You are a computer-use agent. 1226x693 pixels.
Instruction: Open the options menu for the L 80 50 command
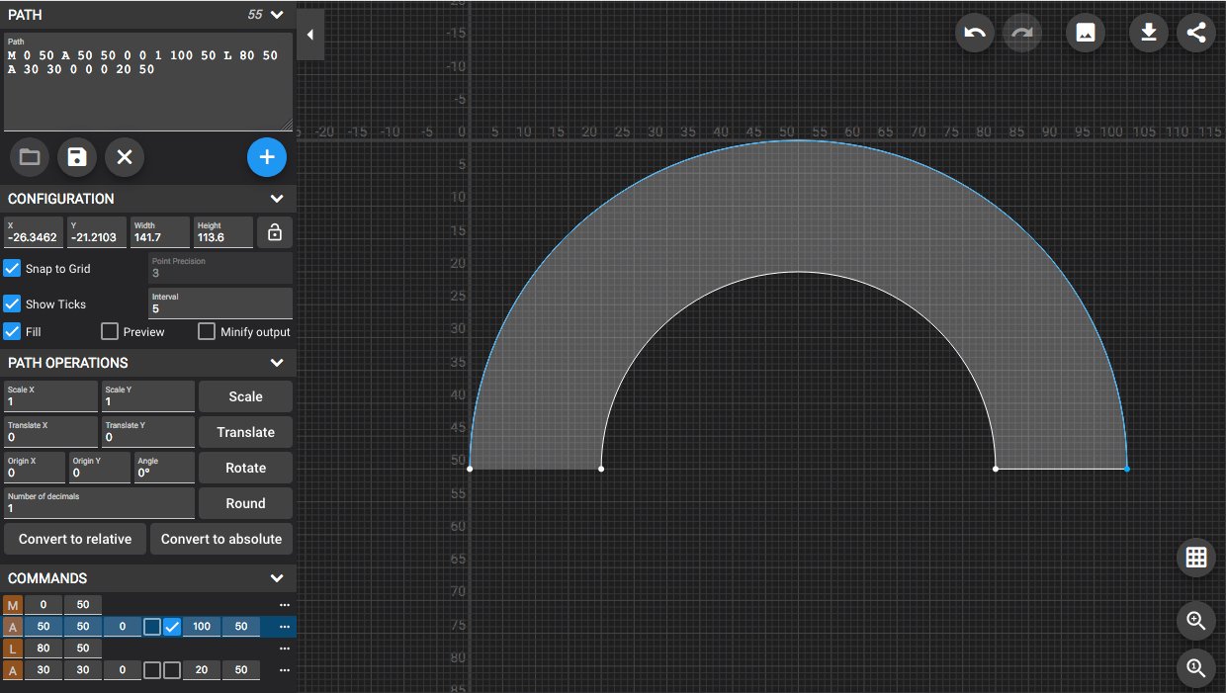(x=285, y=648)
